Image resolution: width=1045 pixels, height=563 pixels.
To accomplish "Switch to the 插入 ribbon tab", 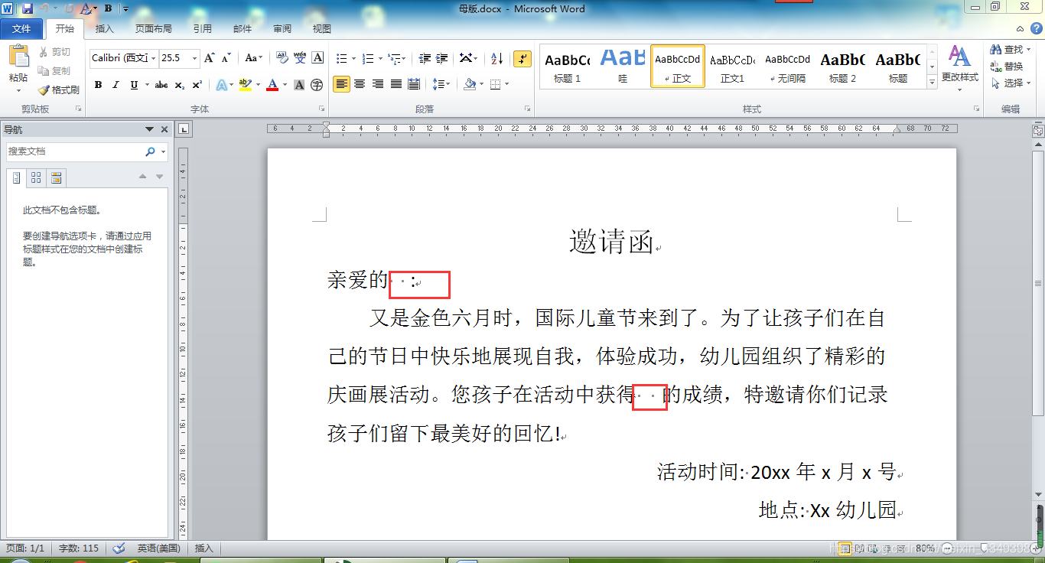I will tap(105, 29).
